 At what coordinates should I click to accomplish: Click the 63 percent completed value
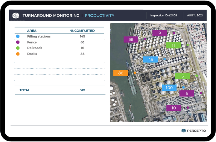(x=82, y=42)
